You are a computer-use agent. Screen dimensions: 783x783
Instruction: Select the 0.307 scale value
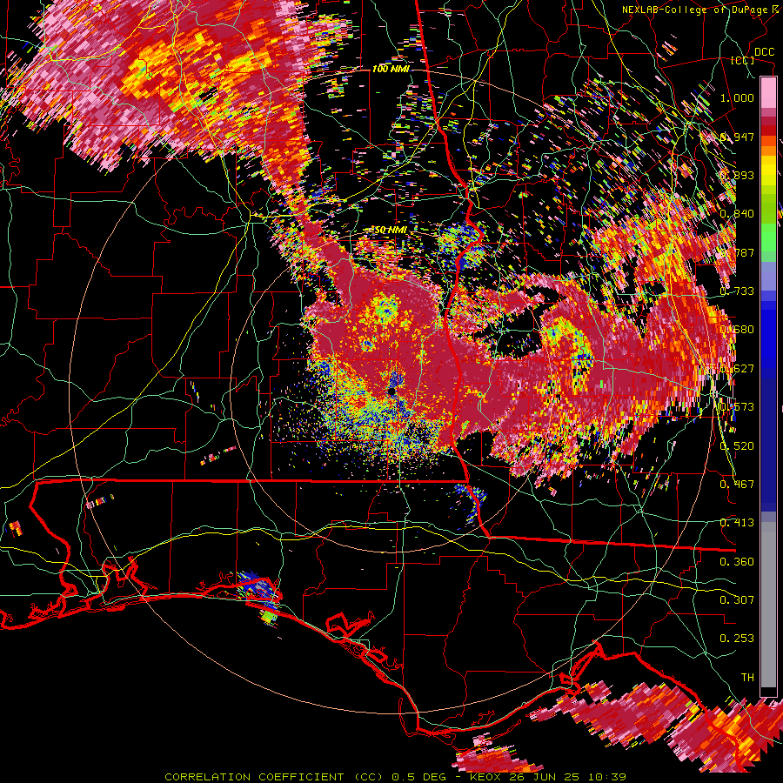click(737, 599)
